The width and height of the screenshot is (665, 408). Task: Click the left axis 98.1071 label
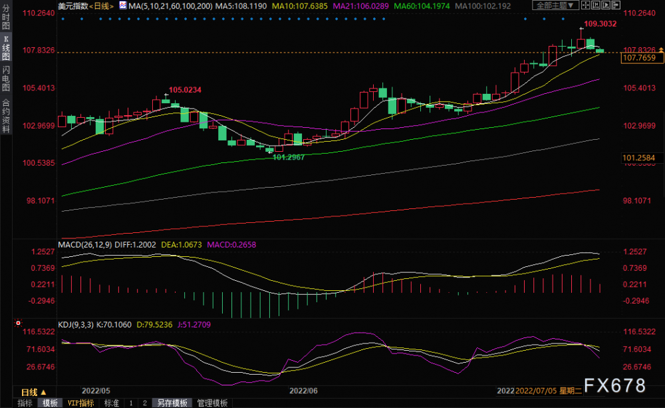[41, 200]
